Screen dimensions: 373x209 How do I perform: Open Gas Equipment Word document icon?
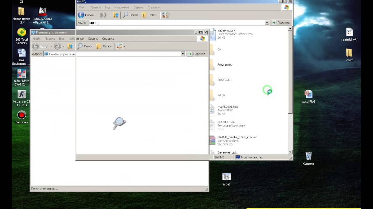click(22, 57)
